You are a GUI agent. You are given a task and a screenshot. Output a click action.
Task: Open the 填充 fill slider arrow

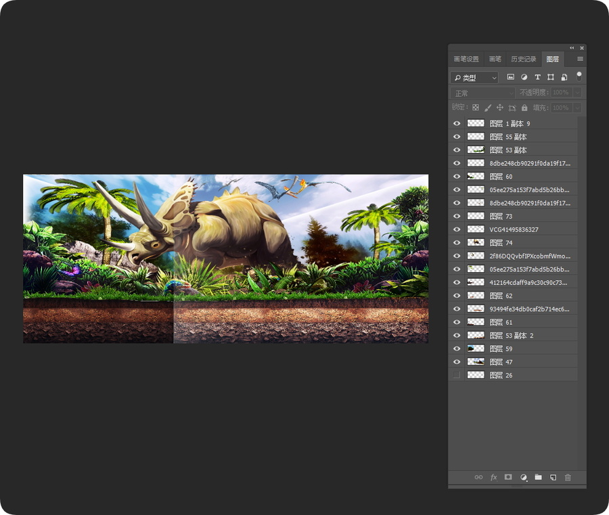click(x=577, y=108)
